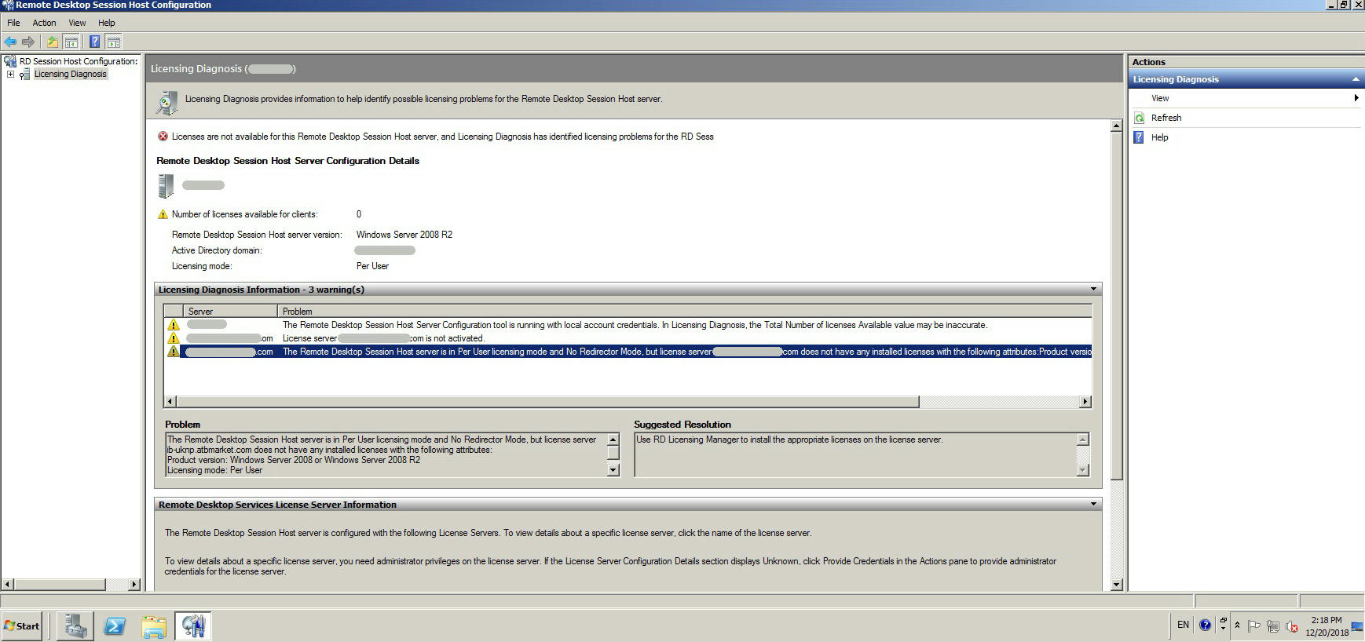This screenshot has width=1365, height=642.
Task: Collapse Remote Desktop Services License Server Information
Action: click(x=1092, y=505)
